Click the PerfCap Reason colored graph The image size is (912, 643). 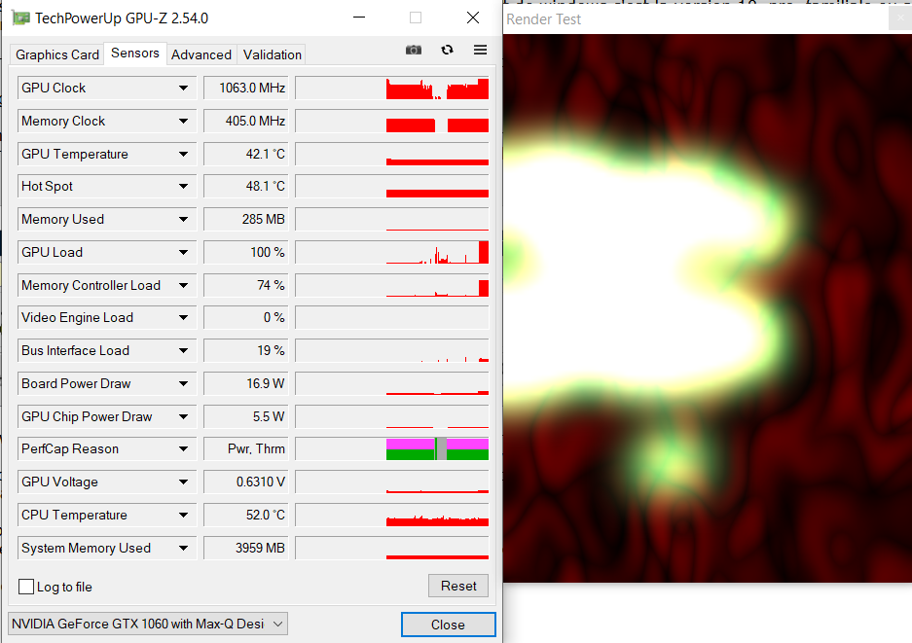392,448
